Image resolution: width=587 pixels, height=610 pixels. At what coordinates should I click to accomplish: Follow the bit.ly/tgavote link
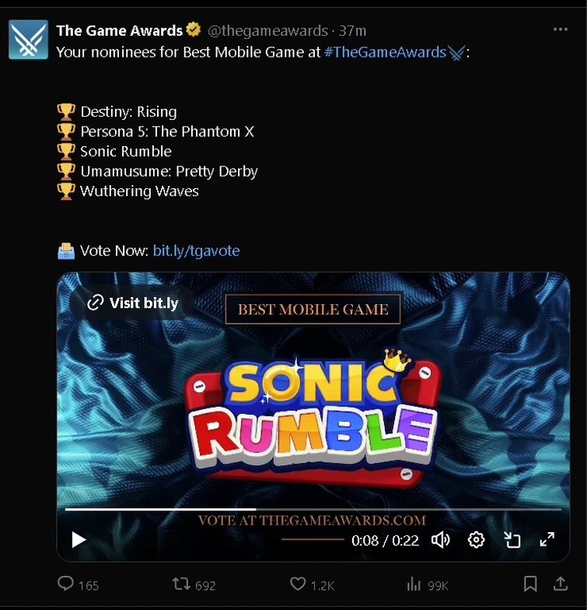196,251
